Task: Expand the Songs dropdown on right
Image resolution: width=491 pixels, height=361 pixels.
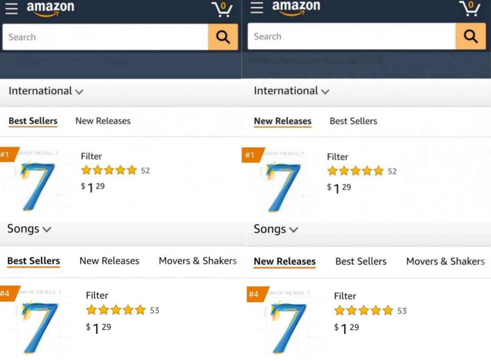Action: pos(276,229)
